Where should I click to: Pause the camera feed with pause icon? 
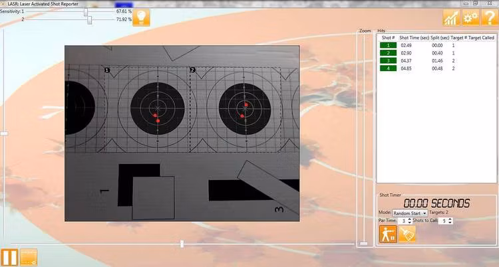point(9,257)
